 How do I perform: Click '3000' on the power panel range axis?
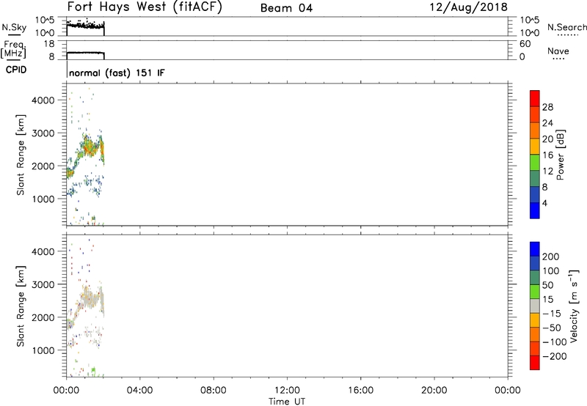(x=43, y=133)
